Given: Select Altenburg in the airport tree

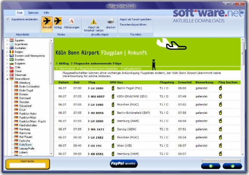Looking at the screenshot, I should pyautogui.click(x=24, y=83).
